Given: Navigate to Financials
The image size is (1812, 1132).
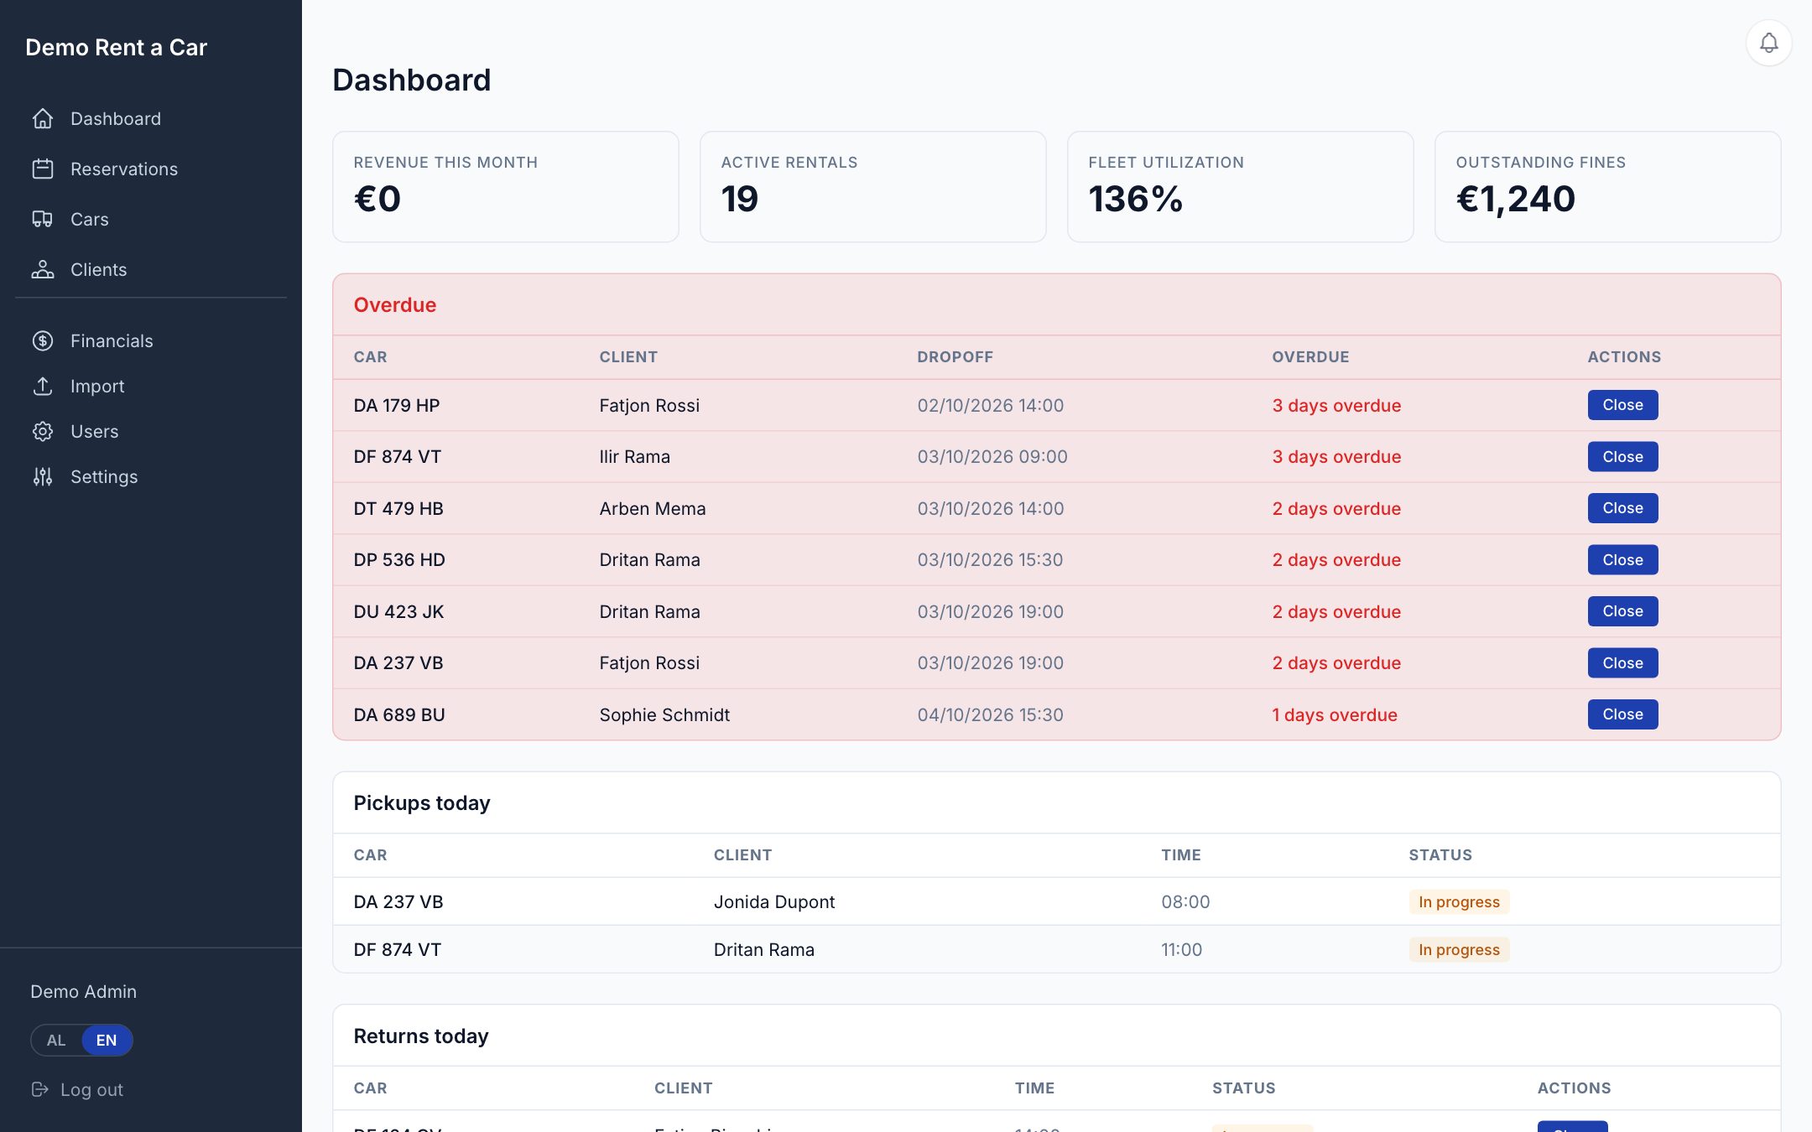Looking at the screenshot, I should (x=112, y=340).
